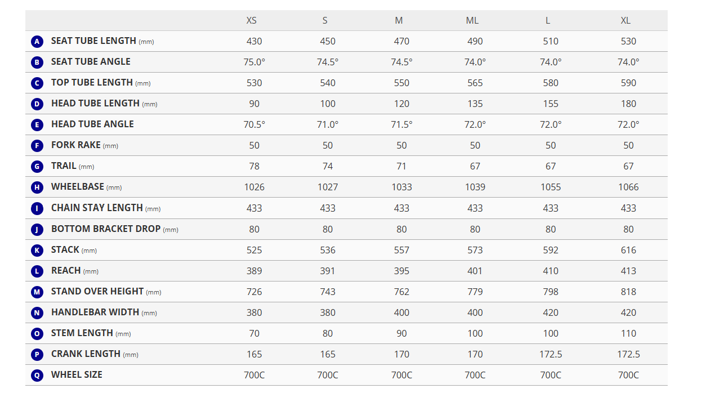Click the circled K icon next to Stack
Image resolution: width=715 pixels, height=411 pixels.
[x=37, y=250]
